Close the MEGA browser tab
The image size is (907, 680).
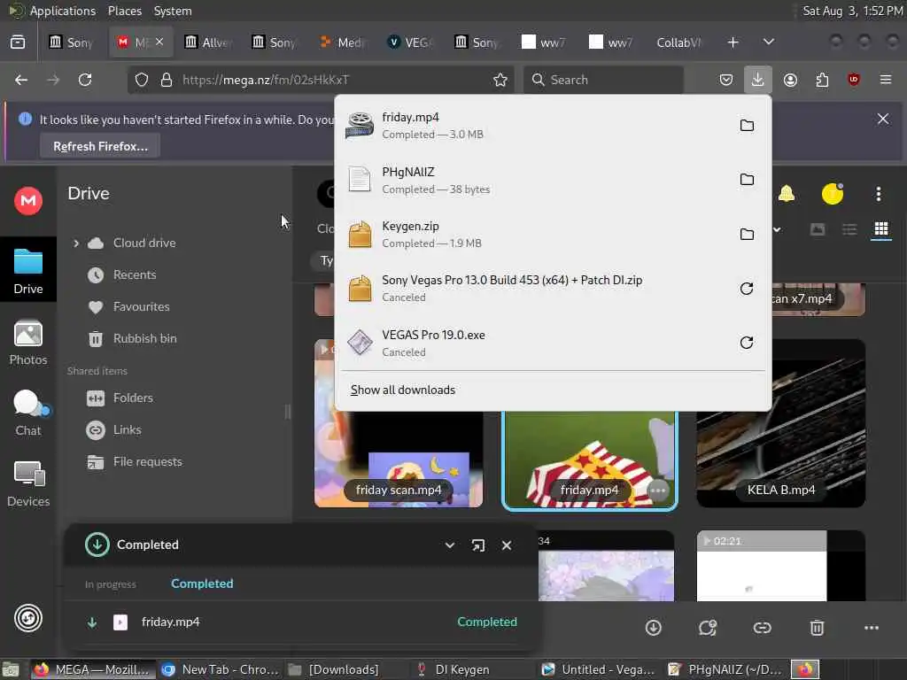159,42
